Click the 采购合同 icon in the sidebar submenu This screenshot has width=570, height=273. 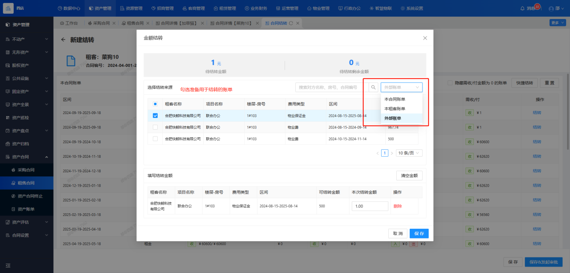14,170
